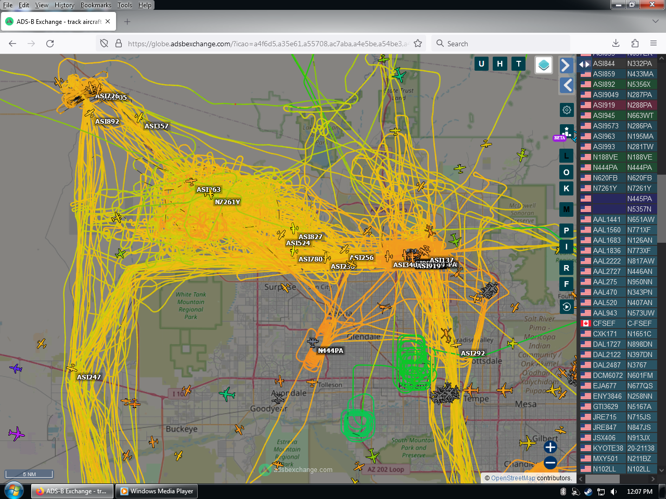Open the Help menu
The width and height of the screenshot is (666, 499).
point(145,5)
